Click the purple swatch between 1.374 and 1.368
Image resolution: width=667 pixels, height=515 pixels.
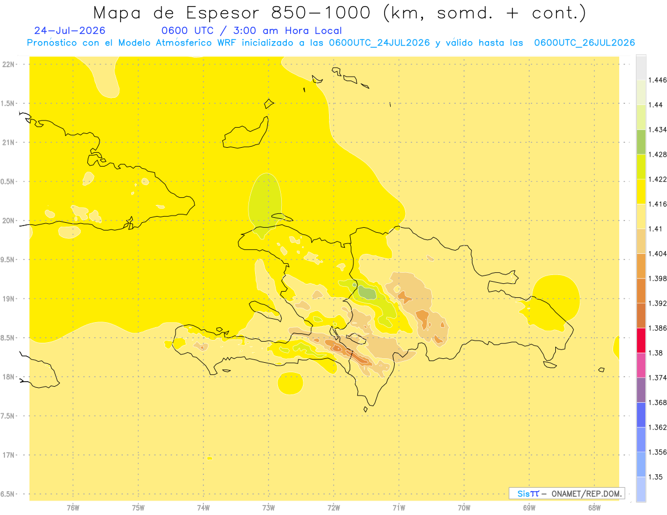click(641, 389)
